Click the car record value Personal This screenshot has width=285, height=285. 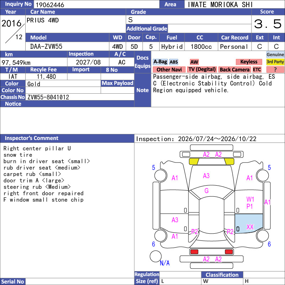tap(234, 47)
